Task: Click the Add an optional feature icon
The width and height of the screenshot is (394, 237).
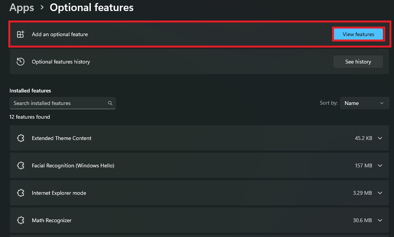Action: (x=21, y=34)
